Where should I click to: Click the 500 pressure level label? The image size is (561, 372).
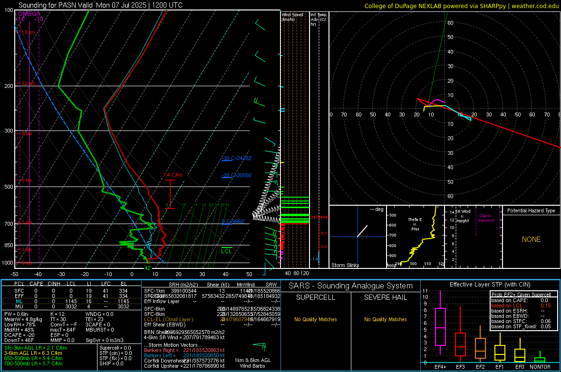(9, 187)
